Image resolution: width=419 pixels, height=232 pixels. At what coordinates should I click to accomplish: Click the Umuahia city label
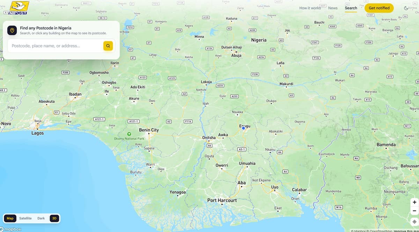[x=247, y=163]
